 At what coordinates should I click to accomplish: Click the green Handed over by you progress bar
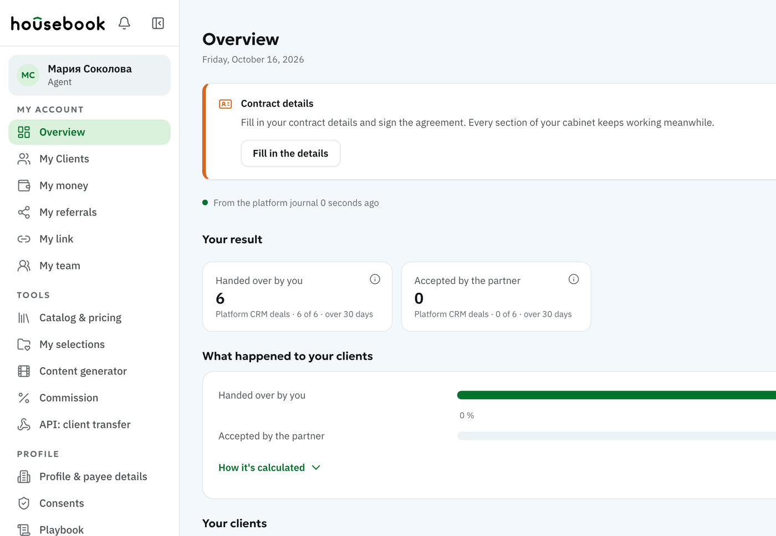coord(616,395)
